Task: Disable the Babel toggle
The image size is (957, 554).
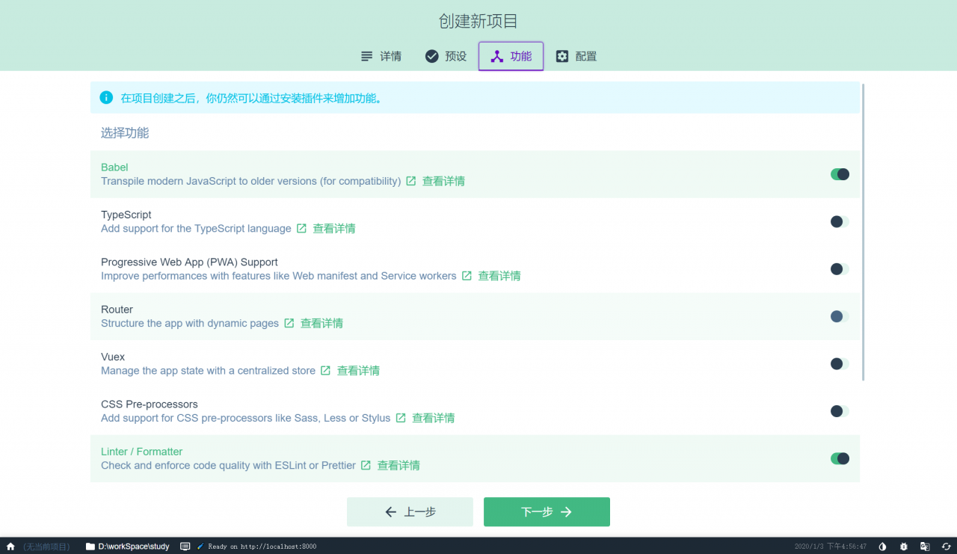Action: [840, 174]
